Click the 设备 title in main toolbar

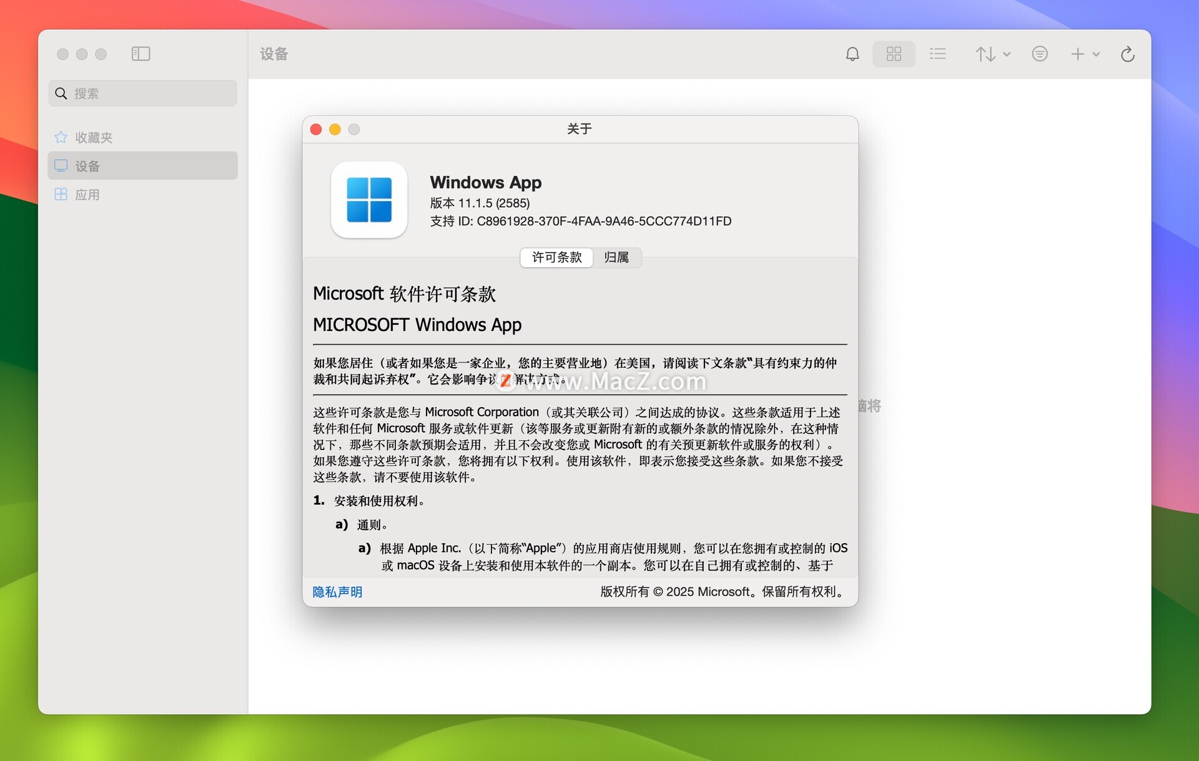(x=274, y=54)
